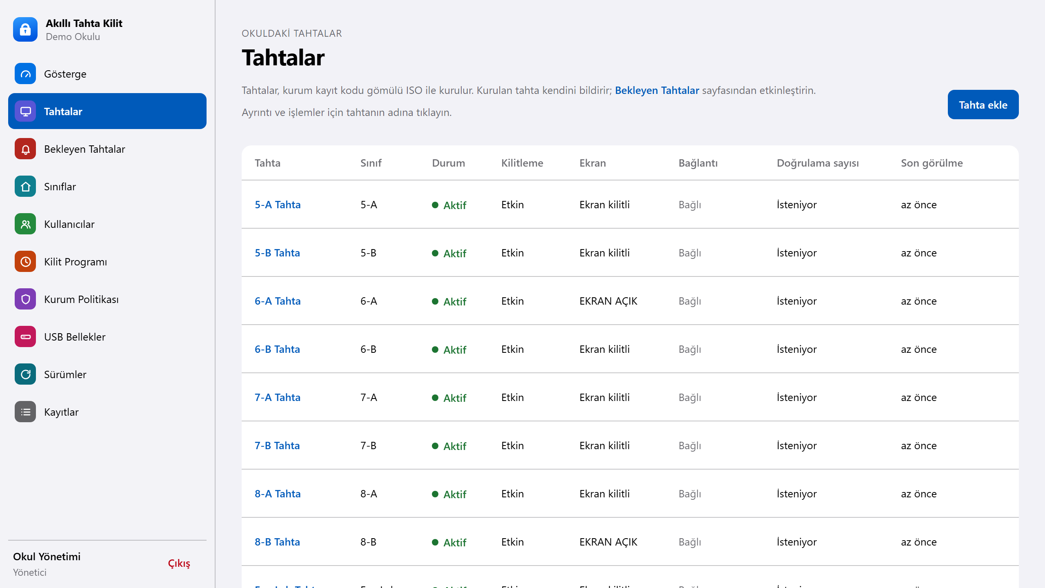
Task: Click the Kayıtlar list icon
Action: [25, 412]
